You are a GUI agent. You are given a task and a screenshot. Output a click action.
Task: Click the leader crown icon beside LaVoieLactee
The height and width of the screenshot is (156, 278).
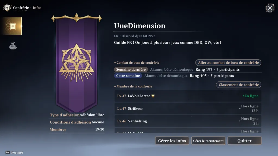[x=153, y=96]
